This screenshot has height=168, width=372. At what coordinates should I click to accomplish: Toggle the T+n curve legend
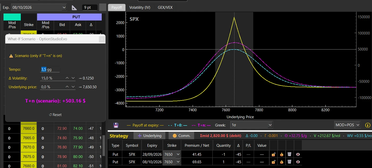[201, 125]
